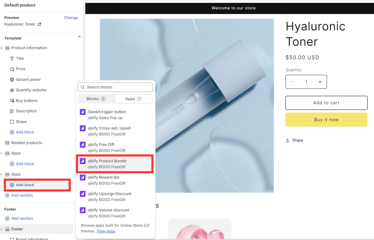Select the Variant picker block
Screen dimensions: 374x240
(x=28, y=80)
